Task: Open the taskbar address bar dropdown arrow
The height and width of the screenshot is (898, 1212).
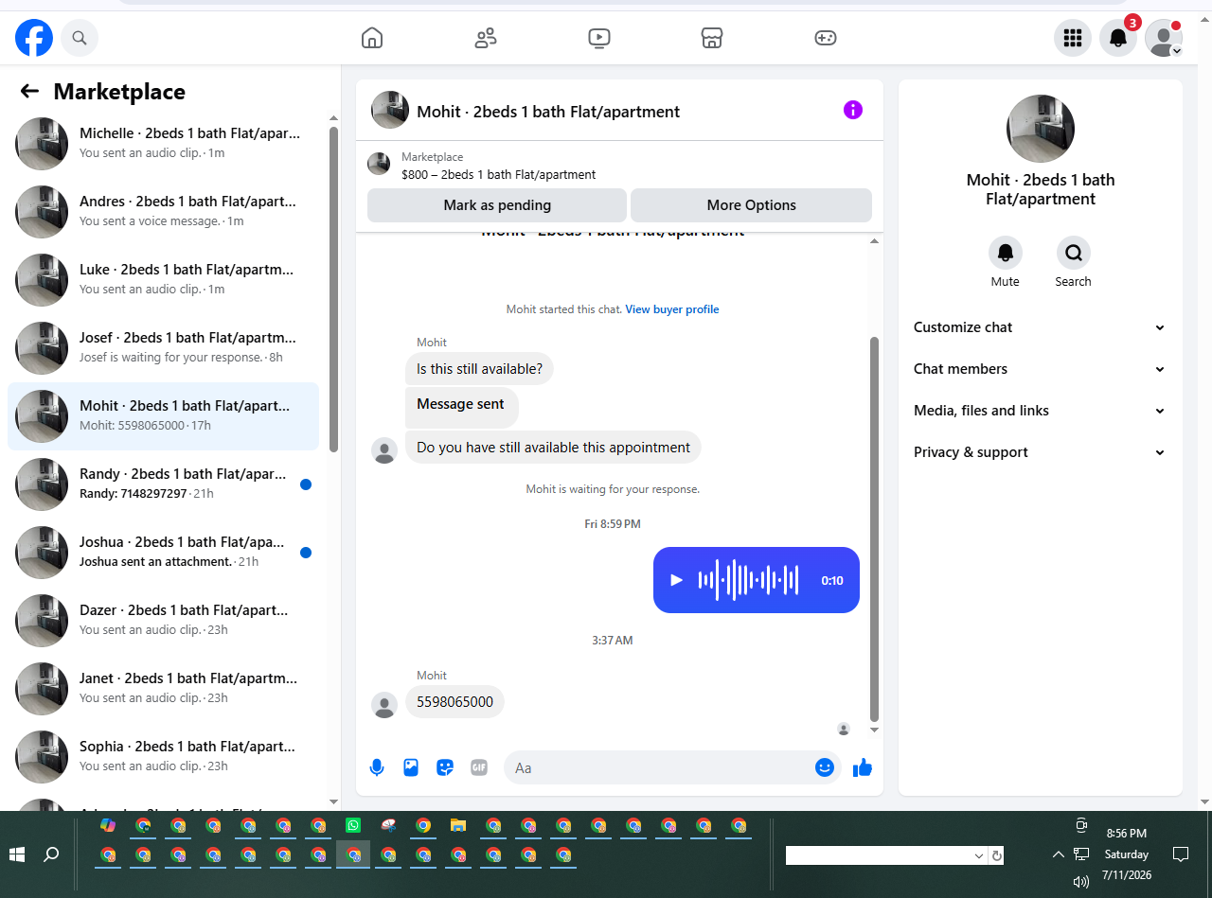Action: (979, 855)
